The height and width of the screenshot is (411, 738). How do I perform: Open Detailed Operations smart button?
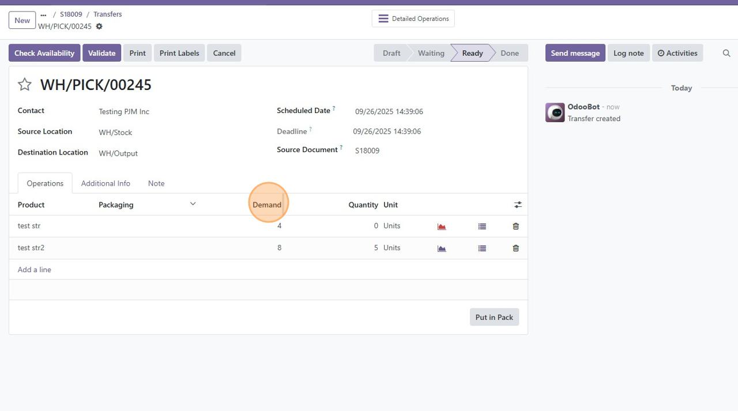coord(413,18)
